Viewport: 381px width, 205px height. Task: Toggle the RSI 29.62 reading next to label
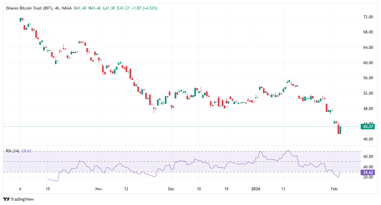pos(27,151)
